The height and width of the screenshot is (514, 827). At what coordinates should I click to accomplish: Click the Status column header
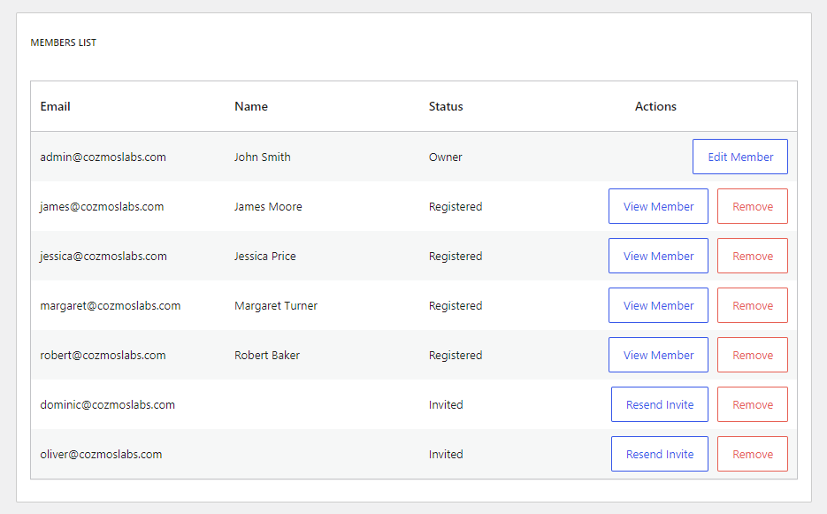coord(446,106)
